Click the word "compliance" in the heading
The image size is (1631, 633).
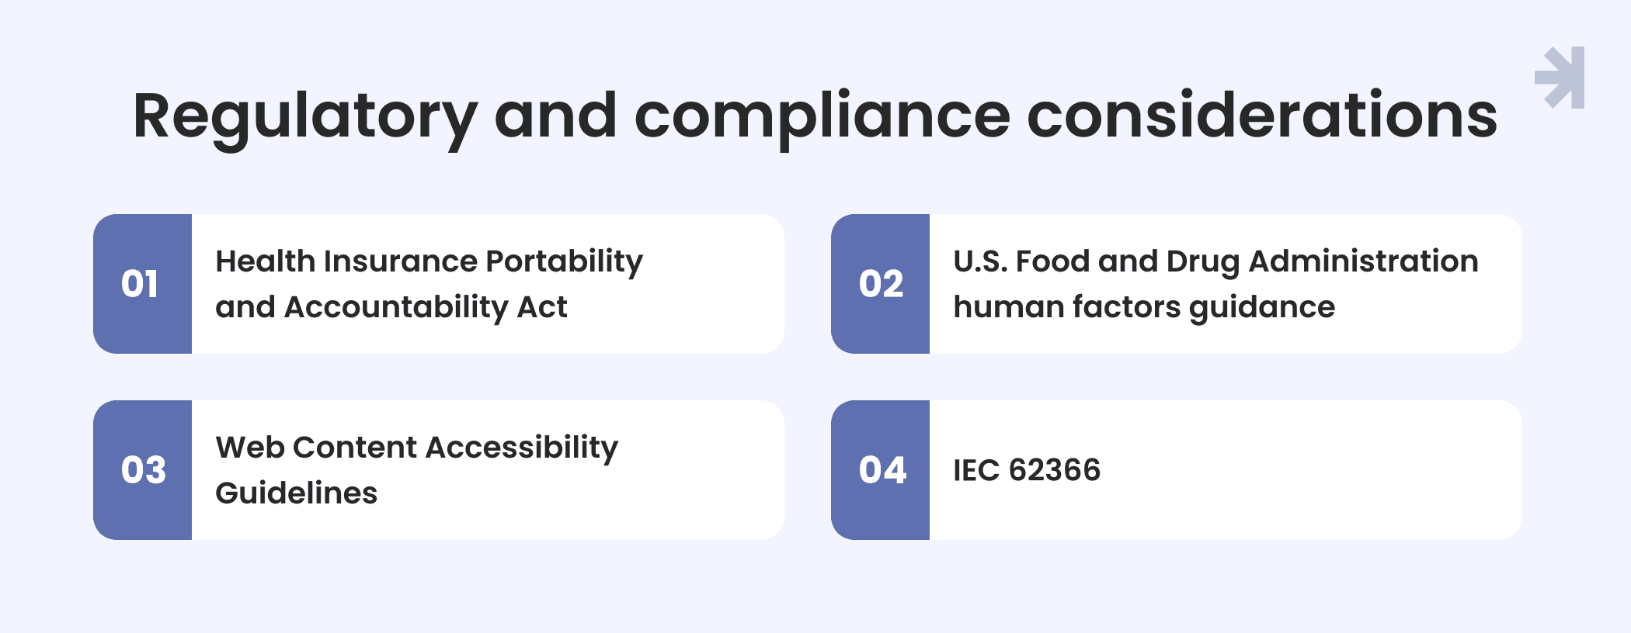click(822, 116)
